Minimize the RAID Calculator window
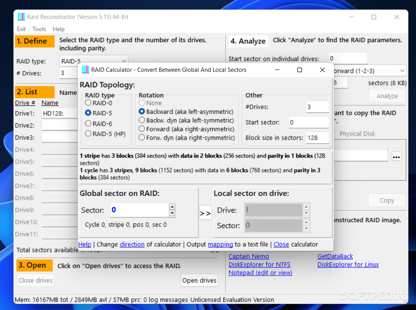The image size is (416, 310). coord(277,70)
